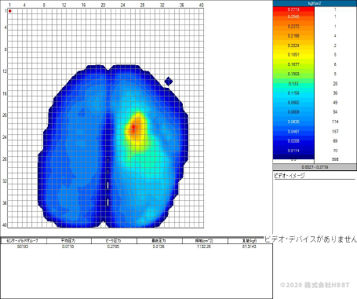Select the 0.2719 red legend band
This screenshot has height=299, width=357.
tap(293, 9)
